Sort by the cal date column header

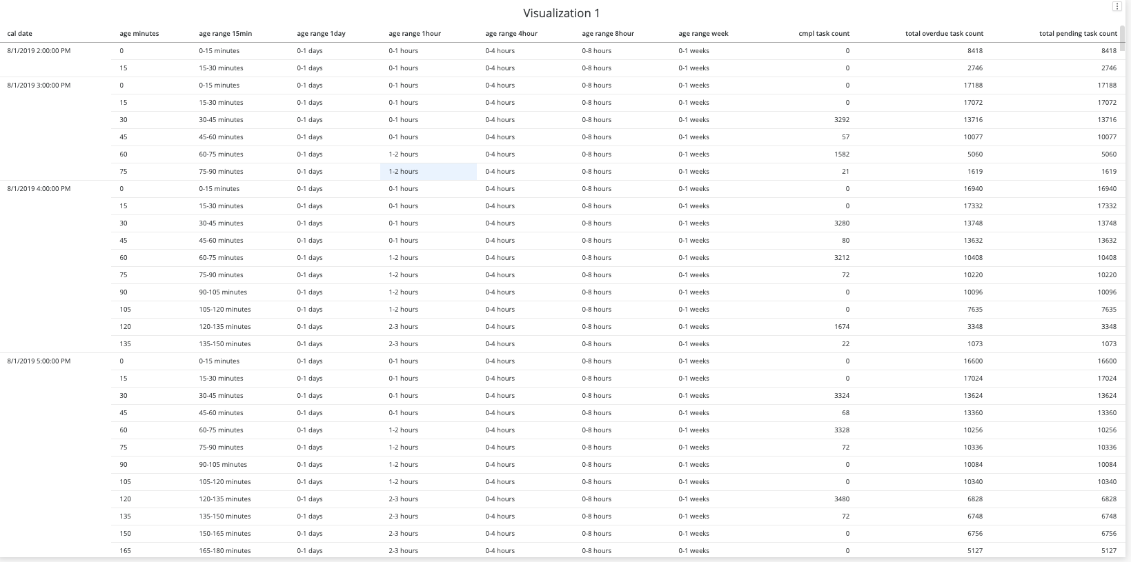pos(20,34)
